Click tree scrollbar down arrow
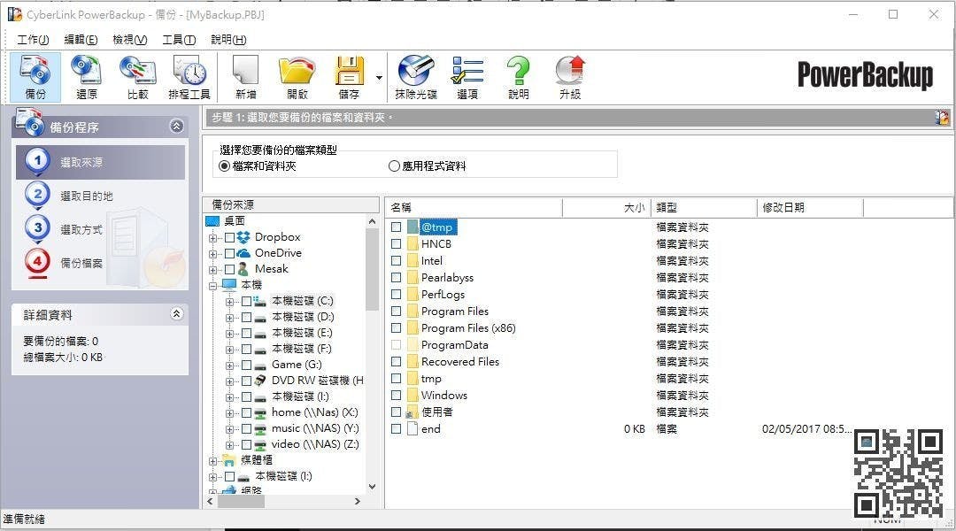 373,487
